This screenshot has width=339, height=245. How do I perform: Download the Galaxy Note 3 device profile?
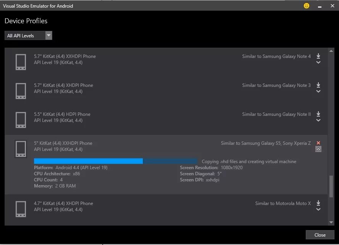point(318,85)
